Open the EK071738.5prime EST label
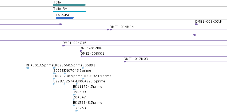Viewport: 227px width, 112px height. click(68, 76)
